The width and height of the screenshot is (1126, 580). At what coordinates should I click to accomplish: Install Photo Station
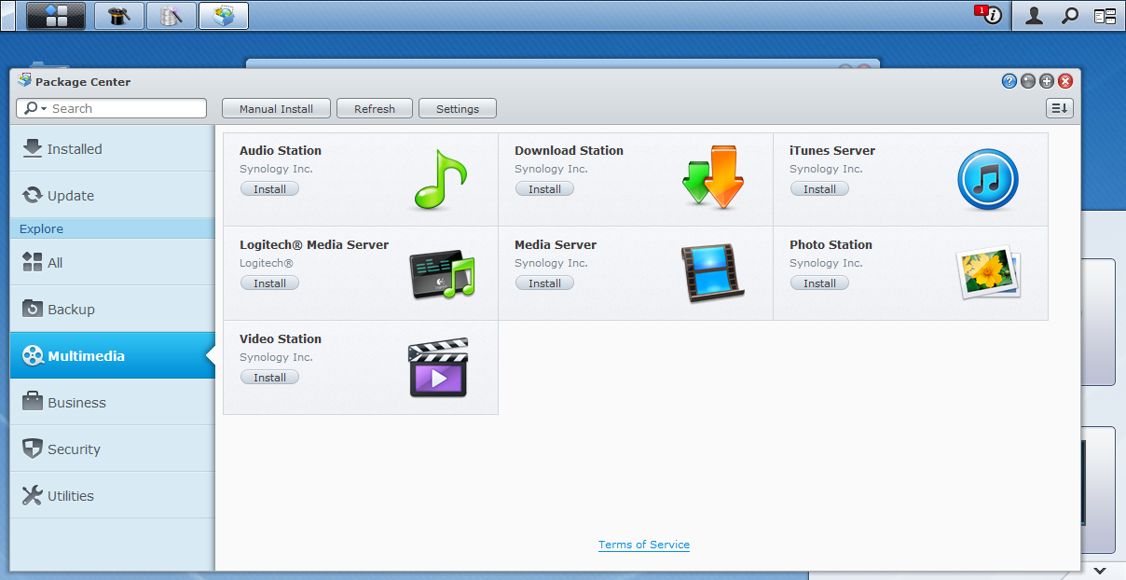coord(820,283)
